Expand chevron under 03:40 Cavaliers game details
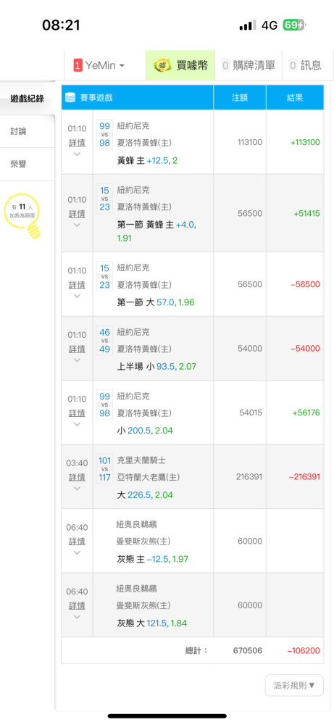 coord(77,488)
